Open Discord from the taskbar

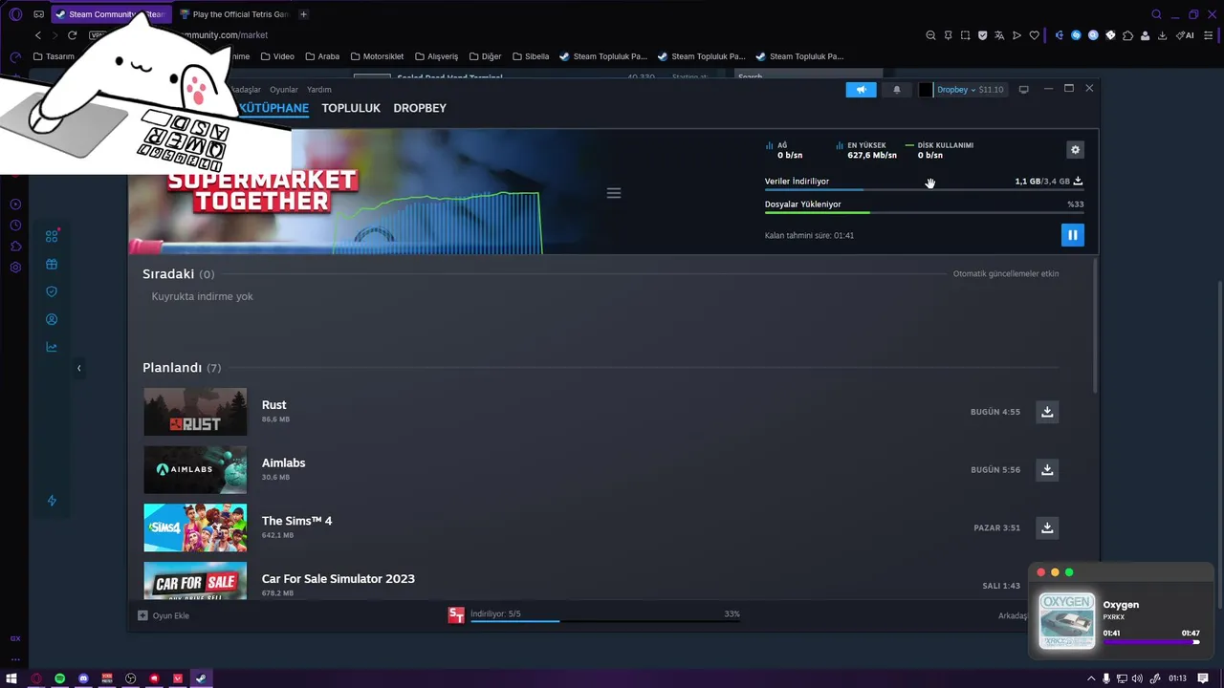pos(83,678)
